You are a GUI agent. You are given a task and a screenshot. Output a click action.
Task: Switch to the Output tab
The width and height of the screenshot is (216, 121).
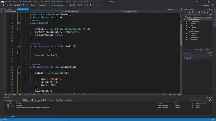coord(13,116)
